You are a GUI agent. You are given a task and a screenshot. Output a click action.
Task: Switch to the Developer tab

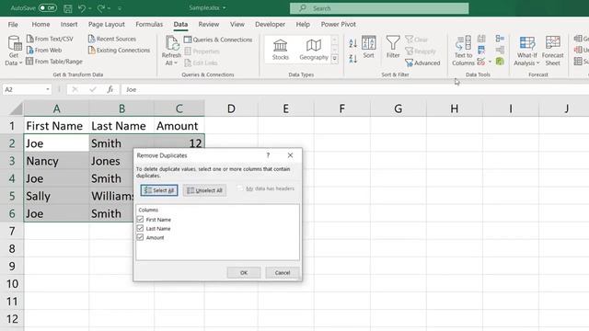[x=270, y=25]
